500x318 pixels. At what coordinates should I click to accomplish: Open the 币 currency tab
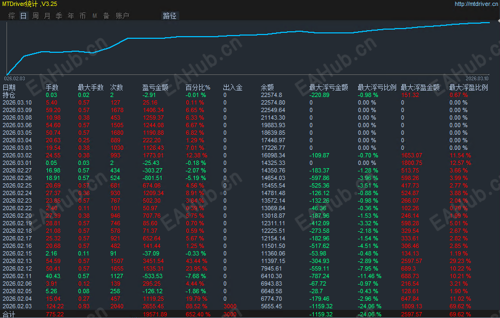tap(82, 16)
